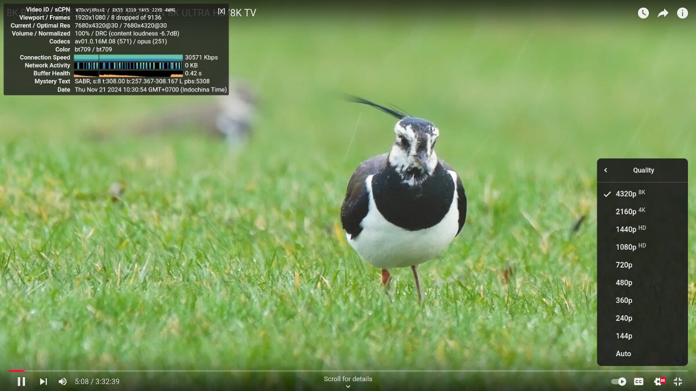Screen dimensions: 696x391
Task: Skip to the next video
Action: (x=43, y=381)
